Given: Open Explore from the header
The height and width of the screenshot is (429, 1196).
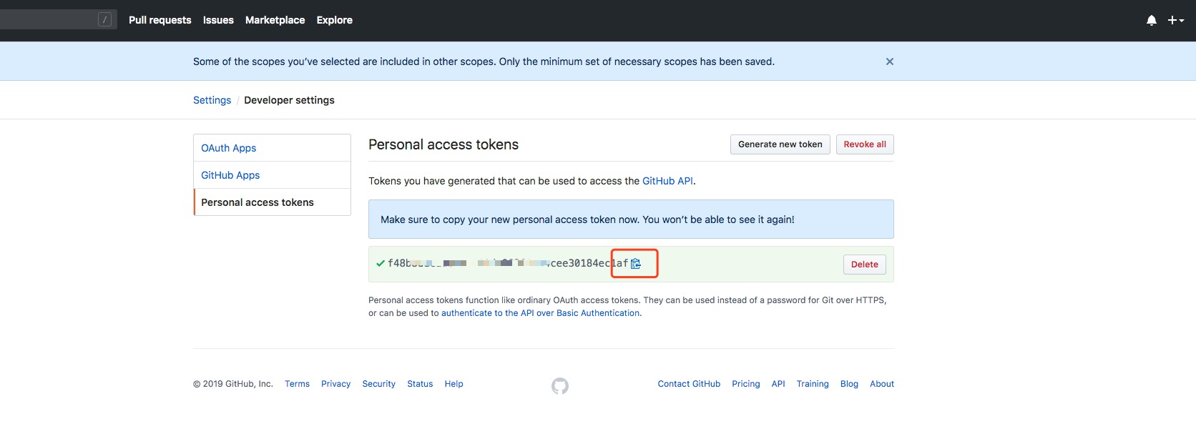Looking at the screenshot, I should (334, 20).
